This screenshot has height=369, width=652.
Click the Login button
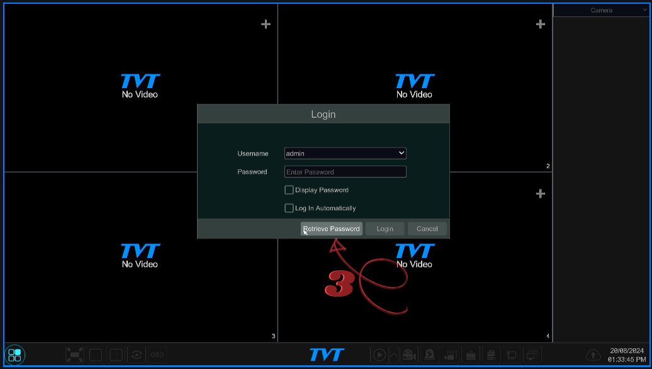(385, 229)
